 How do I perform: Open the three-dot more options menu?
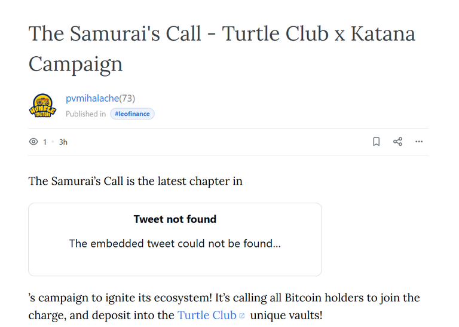click(419, 142)
